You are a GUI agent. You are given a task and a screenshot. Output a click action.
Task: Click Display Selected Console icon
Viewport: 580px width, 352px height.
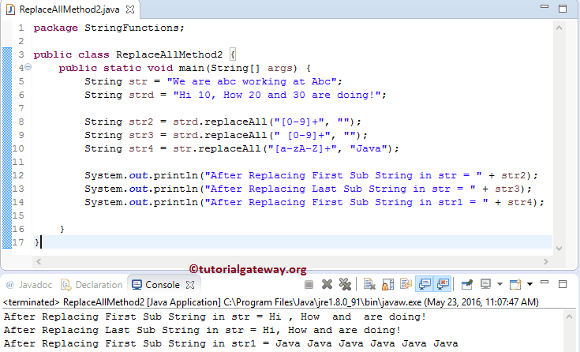(x=485, y=284)
